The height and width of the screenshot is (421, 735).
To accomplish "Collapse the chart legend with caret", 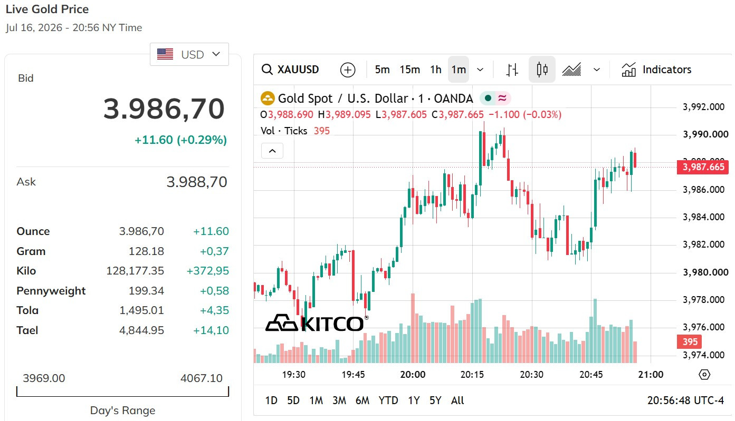I will tap(272, 151).
